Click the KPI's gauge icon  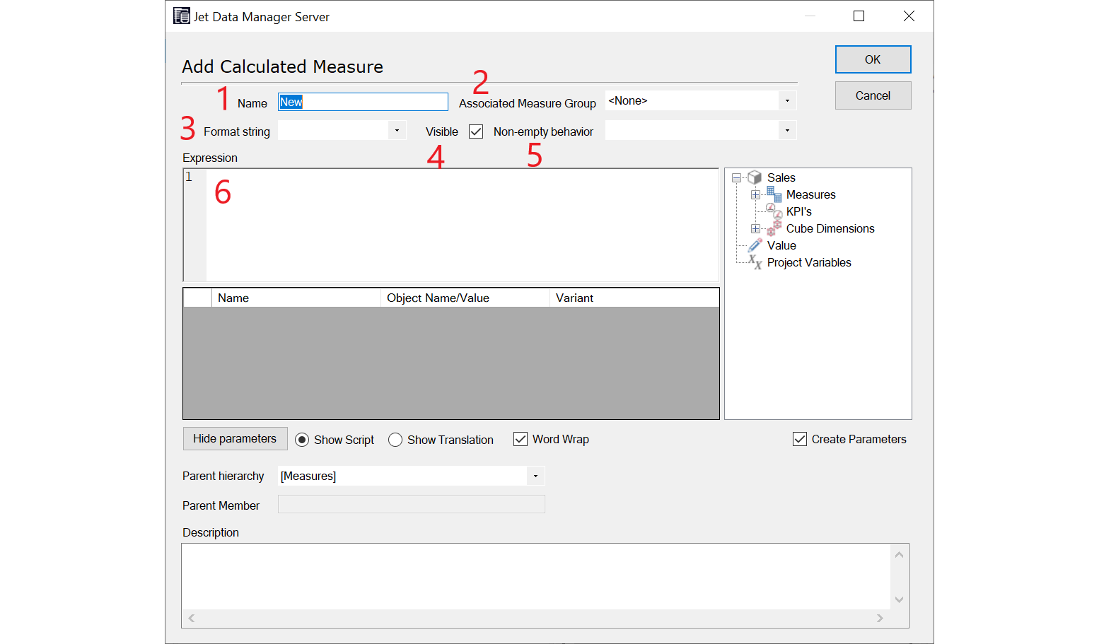(773, 210)
